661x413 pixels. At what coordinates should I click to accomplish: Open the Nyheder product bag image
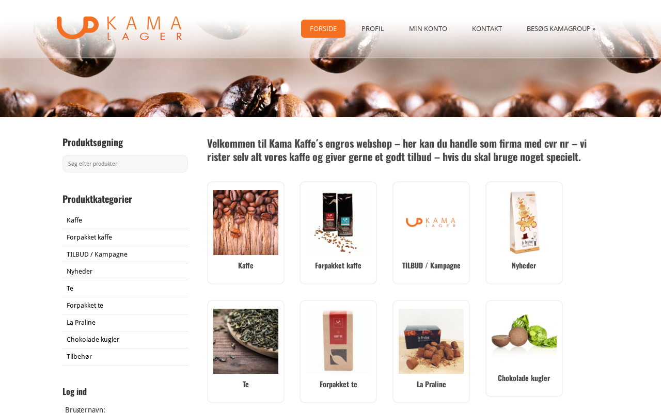(x=524, y=223)
